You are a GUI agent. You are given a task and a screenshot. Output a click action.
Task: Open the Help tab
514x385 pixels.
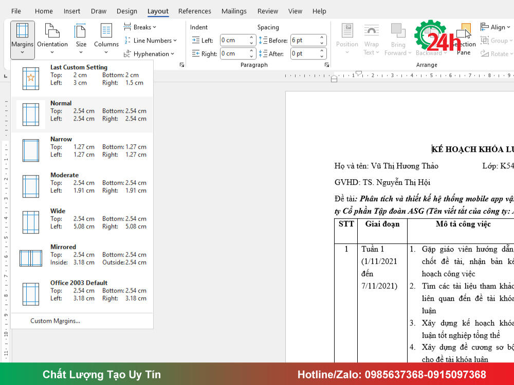[319, 11]
